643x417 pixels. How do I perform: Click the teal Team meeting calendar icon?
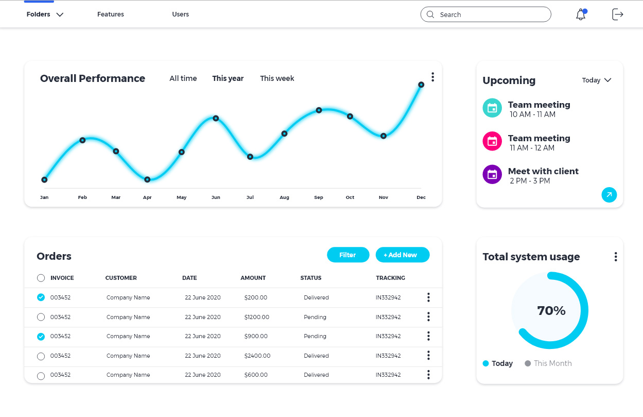[492, 108]
